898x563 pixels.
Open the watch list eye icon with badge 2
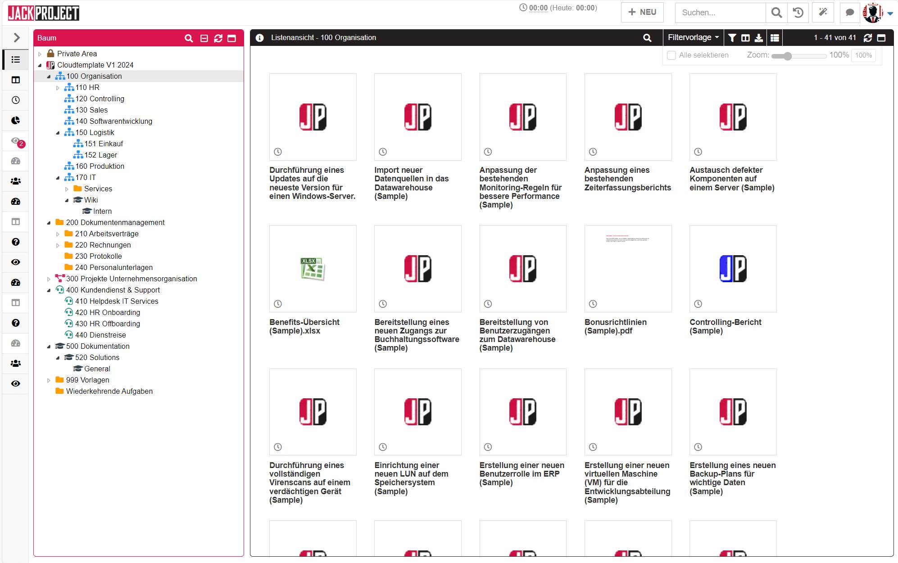(x=17, y=141)
